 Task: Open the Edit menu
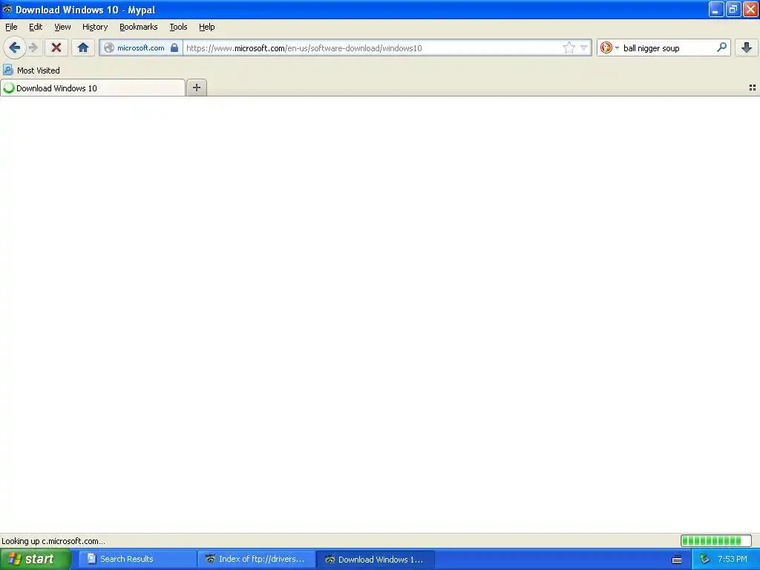[36, 27]
